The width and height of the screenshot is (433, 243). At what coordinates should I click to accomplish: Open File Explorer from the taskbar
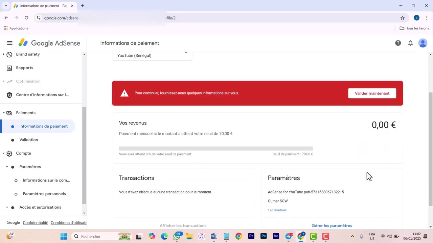click(189, 236)
